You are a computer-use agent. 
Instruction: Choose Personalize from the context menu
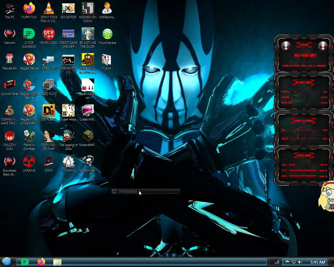pyautogui.click(x=146, y=191)
